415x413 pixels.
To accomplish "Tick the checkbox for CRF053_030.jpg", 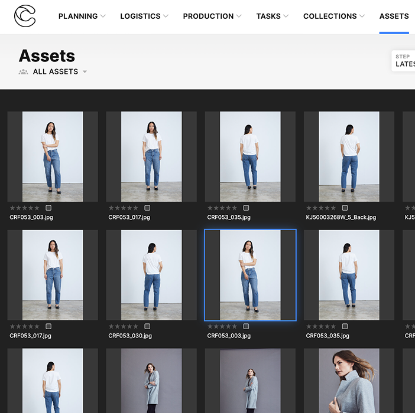I will click(147, 326).
